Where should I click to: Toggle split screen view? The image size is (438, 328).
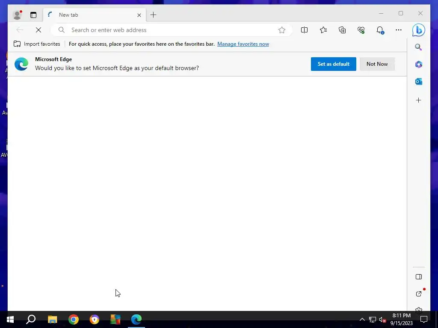[x=304, y=30]
